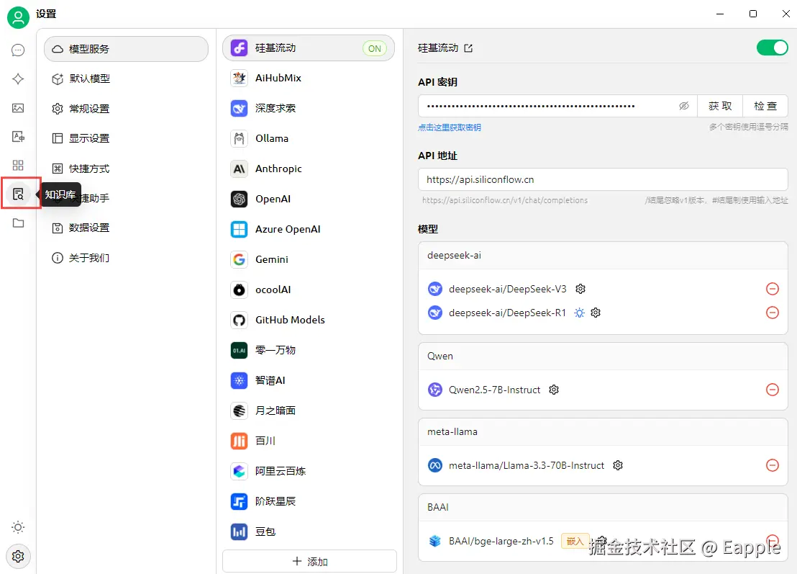This screenshot has height=574, width=797.
Task: Select the AiHubMix provider
Action: pos(309,78)
